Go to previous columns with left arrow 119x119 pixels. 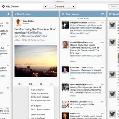[x=46, y=7]
